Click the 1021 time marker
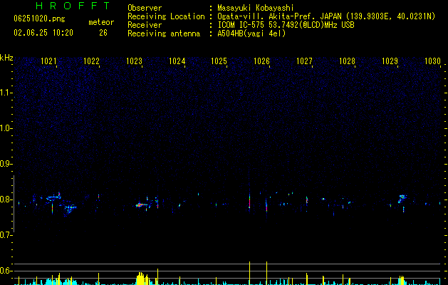 pyautogui.click(x=48, y=61)
